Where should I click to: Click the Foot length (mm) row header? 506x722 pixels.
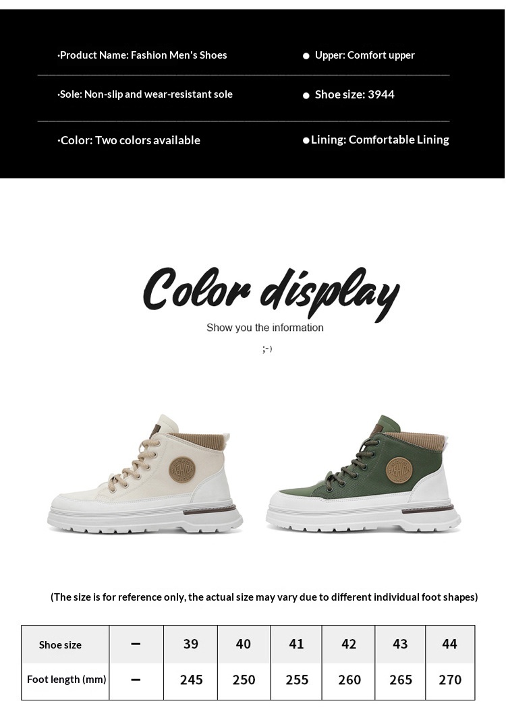[66, 680]
